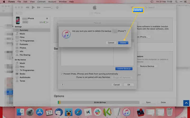
Task: Open the Help menu
Action: point(71,2)
